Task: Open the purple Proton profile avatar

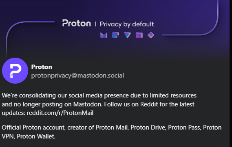Action: pyautogui.click(x=15, y=71)
